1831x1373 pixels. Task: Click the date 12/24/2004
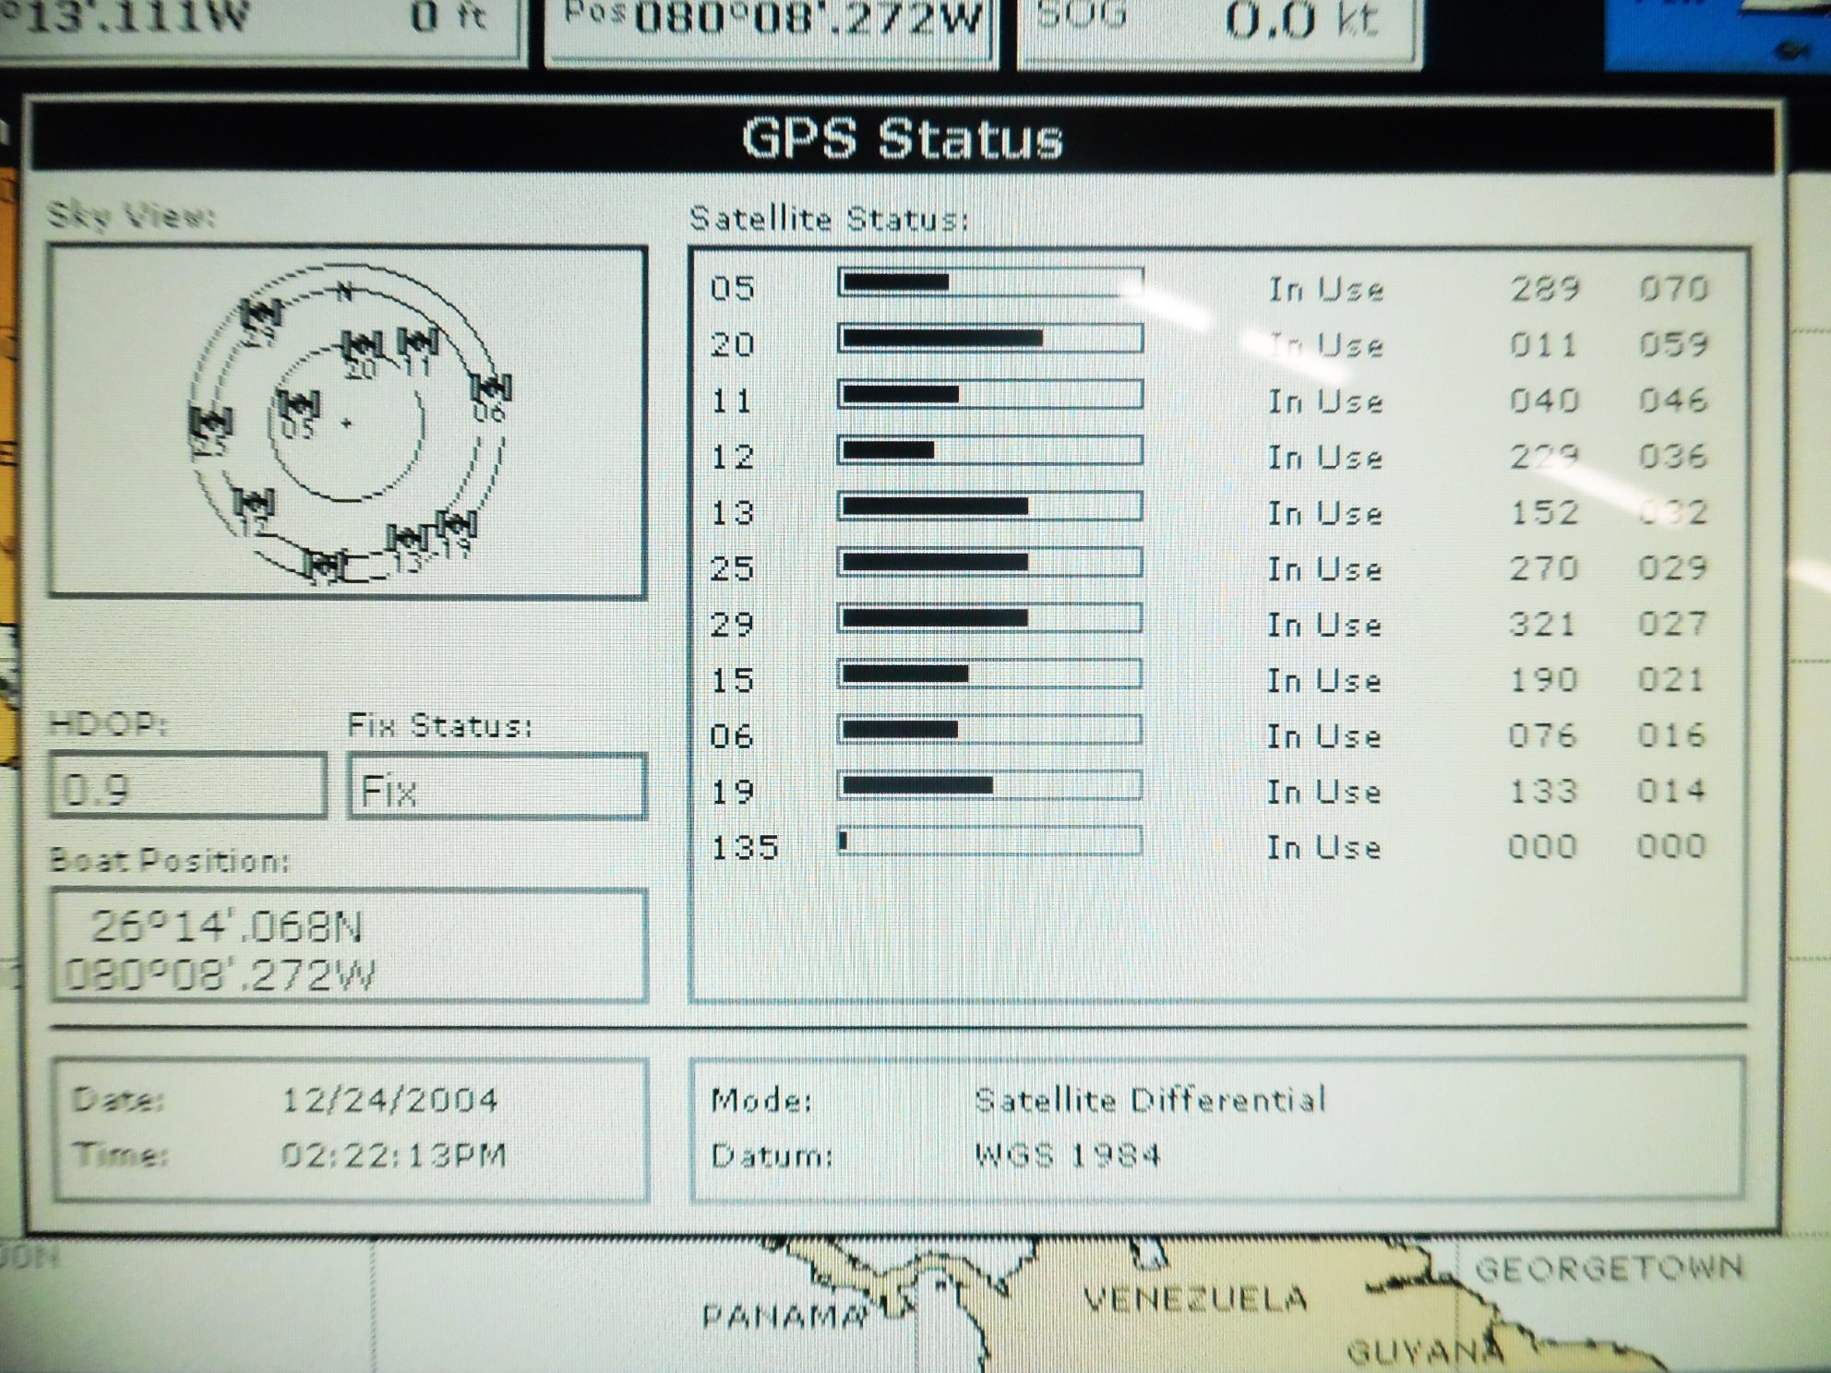click(389, 1100)
